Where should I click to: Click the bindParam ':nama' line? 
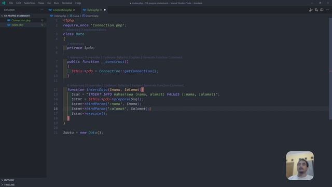pyautogui.click(x=106, y=104)
